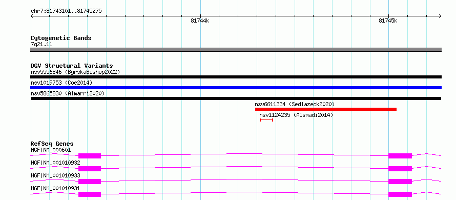The image size is (456, 200).
Task: Click the 81744k ruler tick label
Action: pyautogui.click(x=200, y=21)
